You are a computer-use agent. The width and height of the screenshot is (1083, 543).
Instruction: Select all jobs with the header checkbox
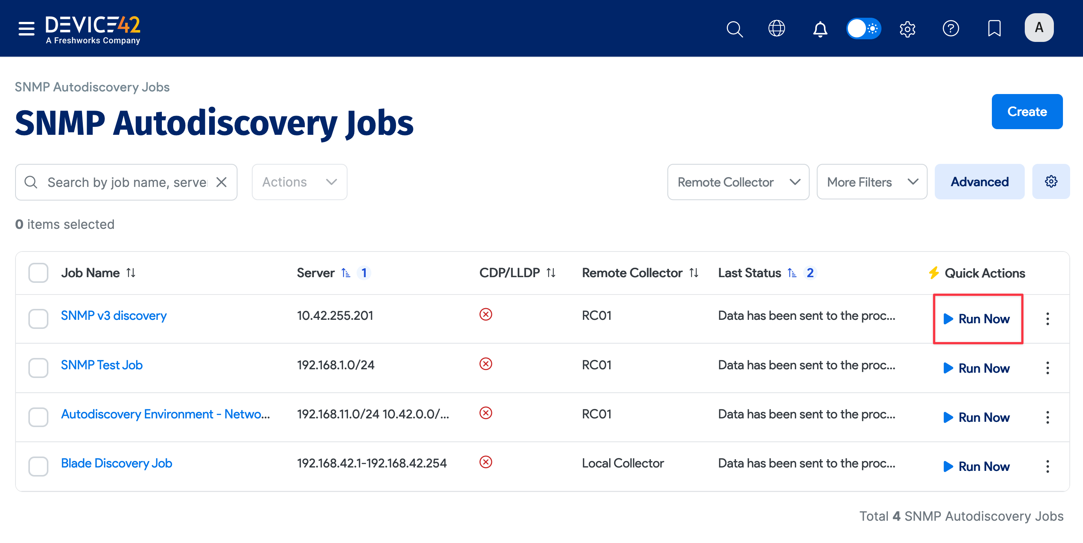pos(38,273)
